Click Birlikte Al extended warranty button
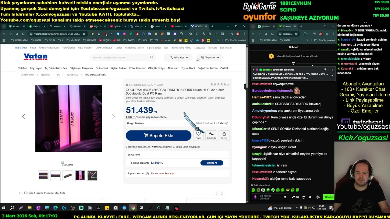This screenshot has width=390, height=219. click(212, 163)
